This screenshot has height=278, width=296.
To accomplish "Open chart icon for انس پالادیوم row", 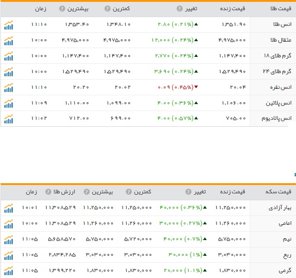I will tap(8, 119).
